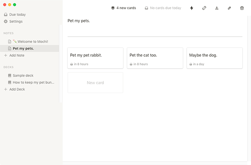
Task: Click the download import icon
Action: (x=217, y=8)
